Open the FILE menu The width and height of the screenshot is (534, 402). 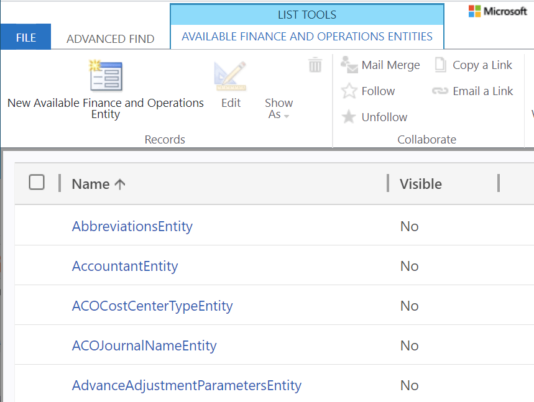(25, 37)
